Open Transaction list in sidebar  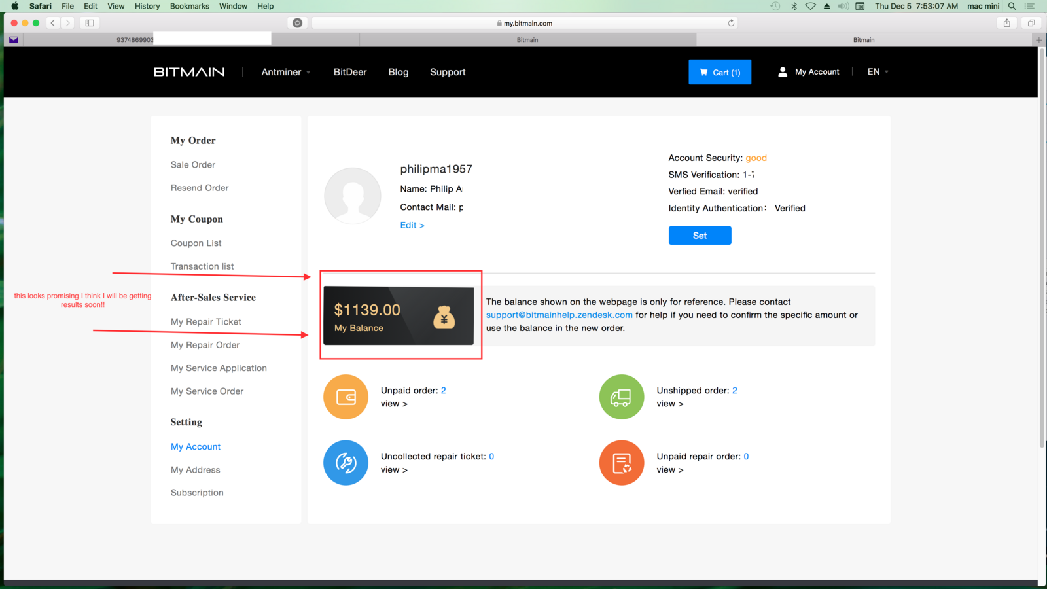[202, 266]
